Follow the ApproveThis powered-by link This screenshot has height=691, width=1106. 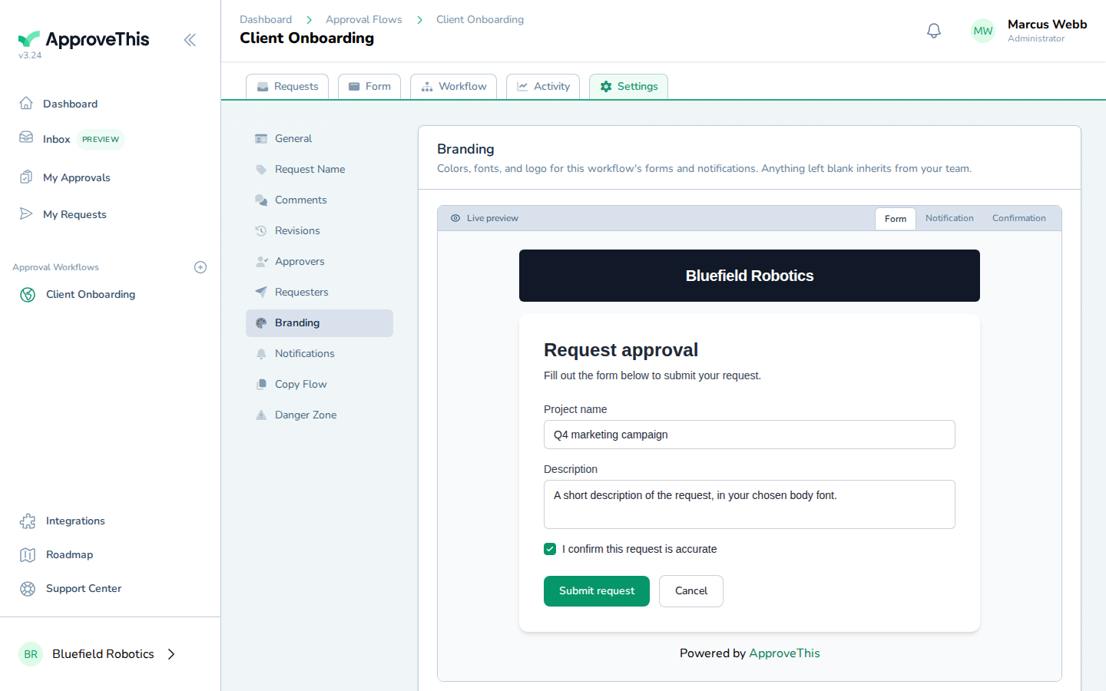pyautogui.click(x=784, y=653)
